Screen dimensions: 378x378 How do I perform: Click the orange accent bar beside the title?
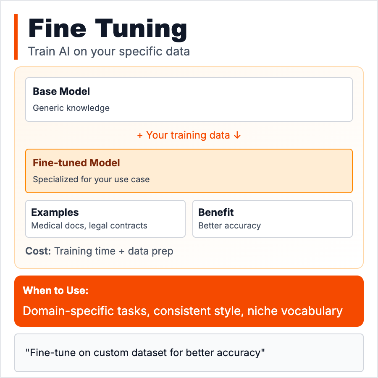[x=16, y=37]
